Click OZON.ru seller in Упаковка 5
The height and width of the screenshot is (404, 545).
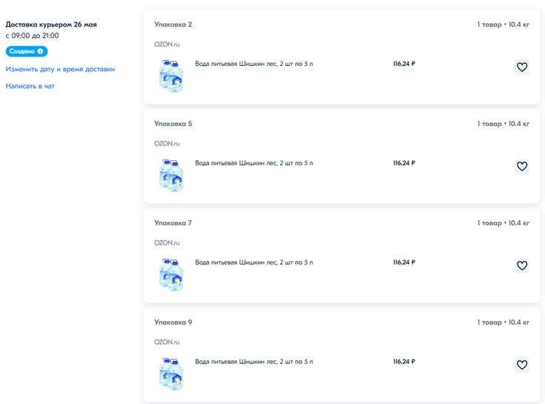pyautogui.click(x=167, y=144)
